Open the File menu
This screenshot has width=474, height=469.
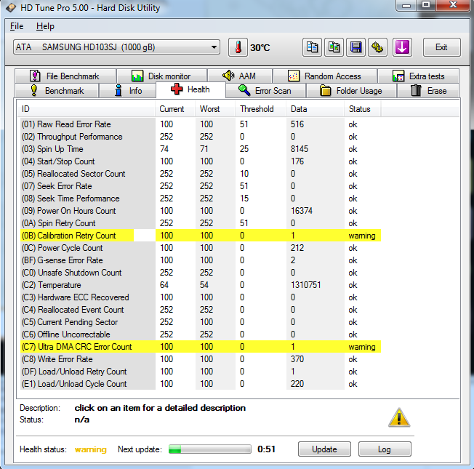click(17, 26)
